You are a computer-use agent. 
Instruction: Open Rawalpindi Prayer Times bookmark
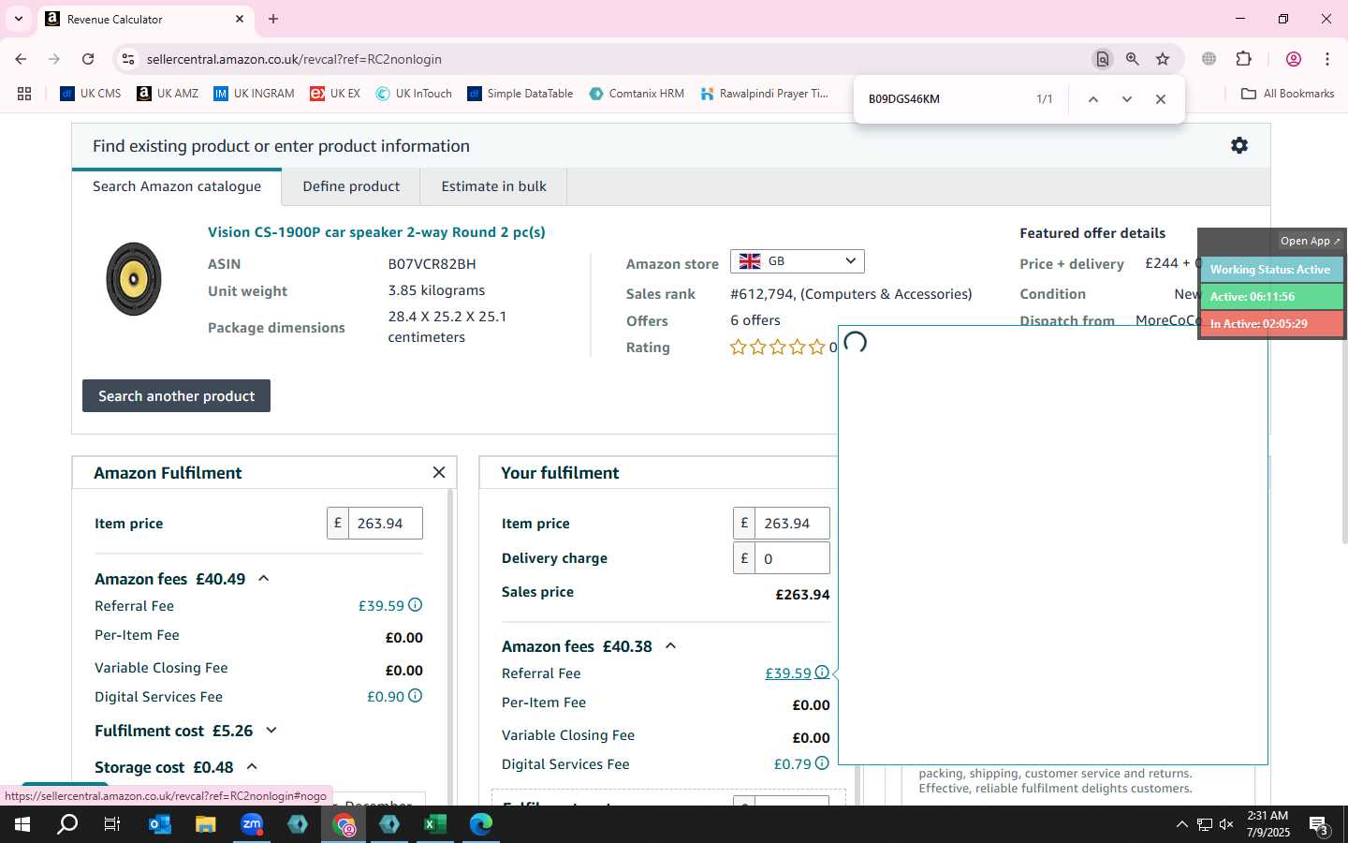pos(765,94)
